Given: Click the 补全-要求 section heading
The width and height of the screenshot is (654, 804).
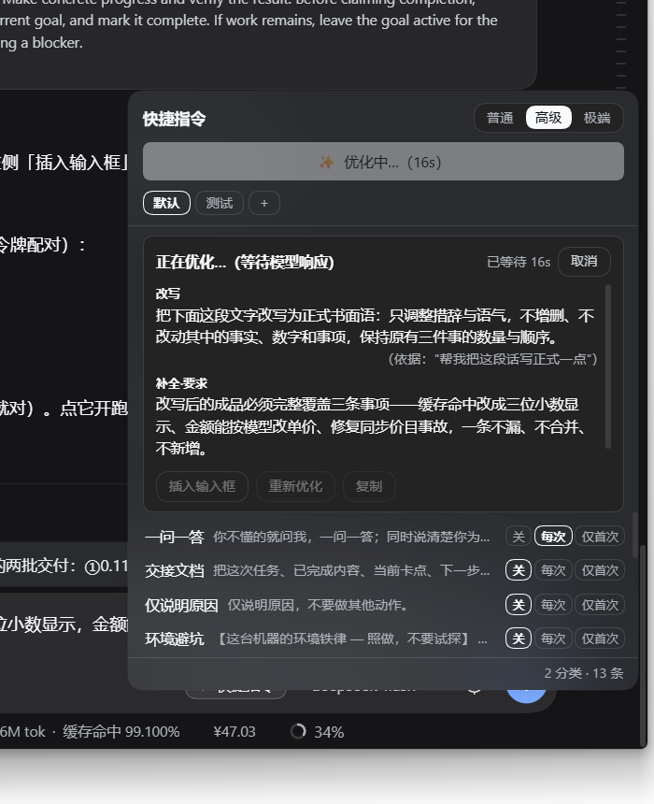Looking at the screenshot, I should tap(181, 383).
